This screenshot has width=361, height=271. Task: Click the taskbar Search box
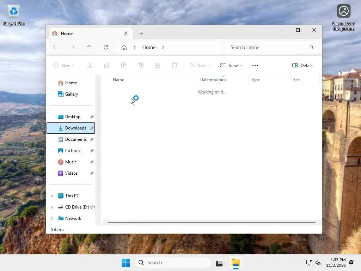click(x=173, y=263)
